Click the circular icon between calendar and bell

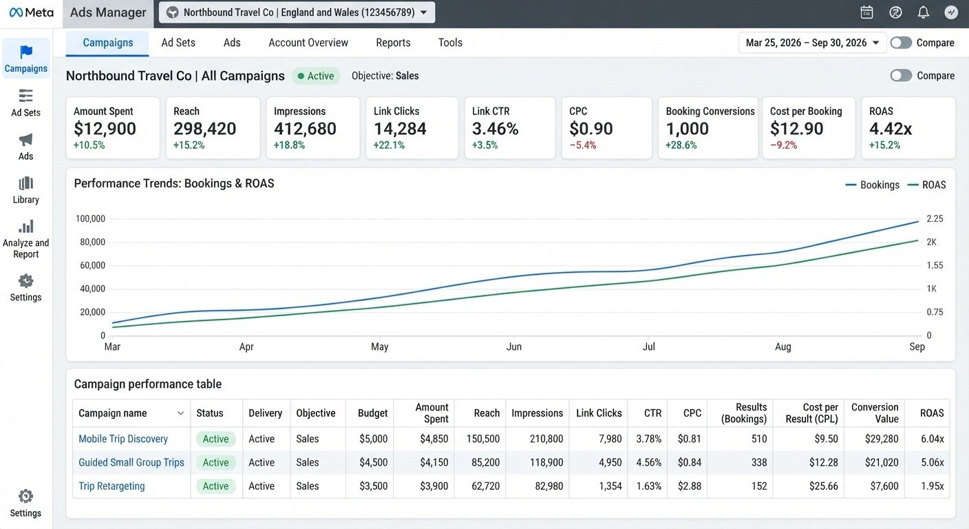[x=895, y=12]
